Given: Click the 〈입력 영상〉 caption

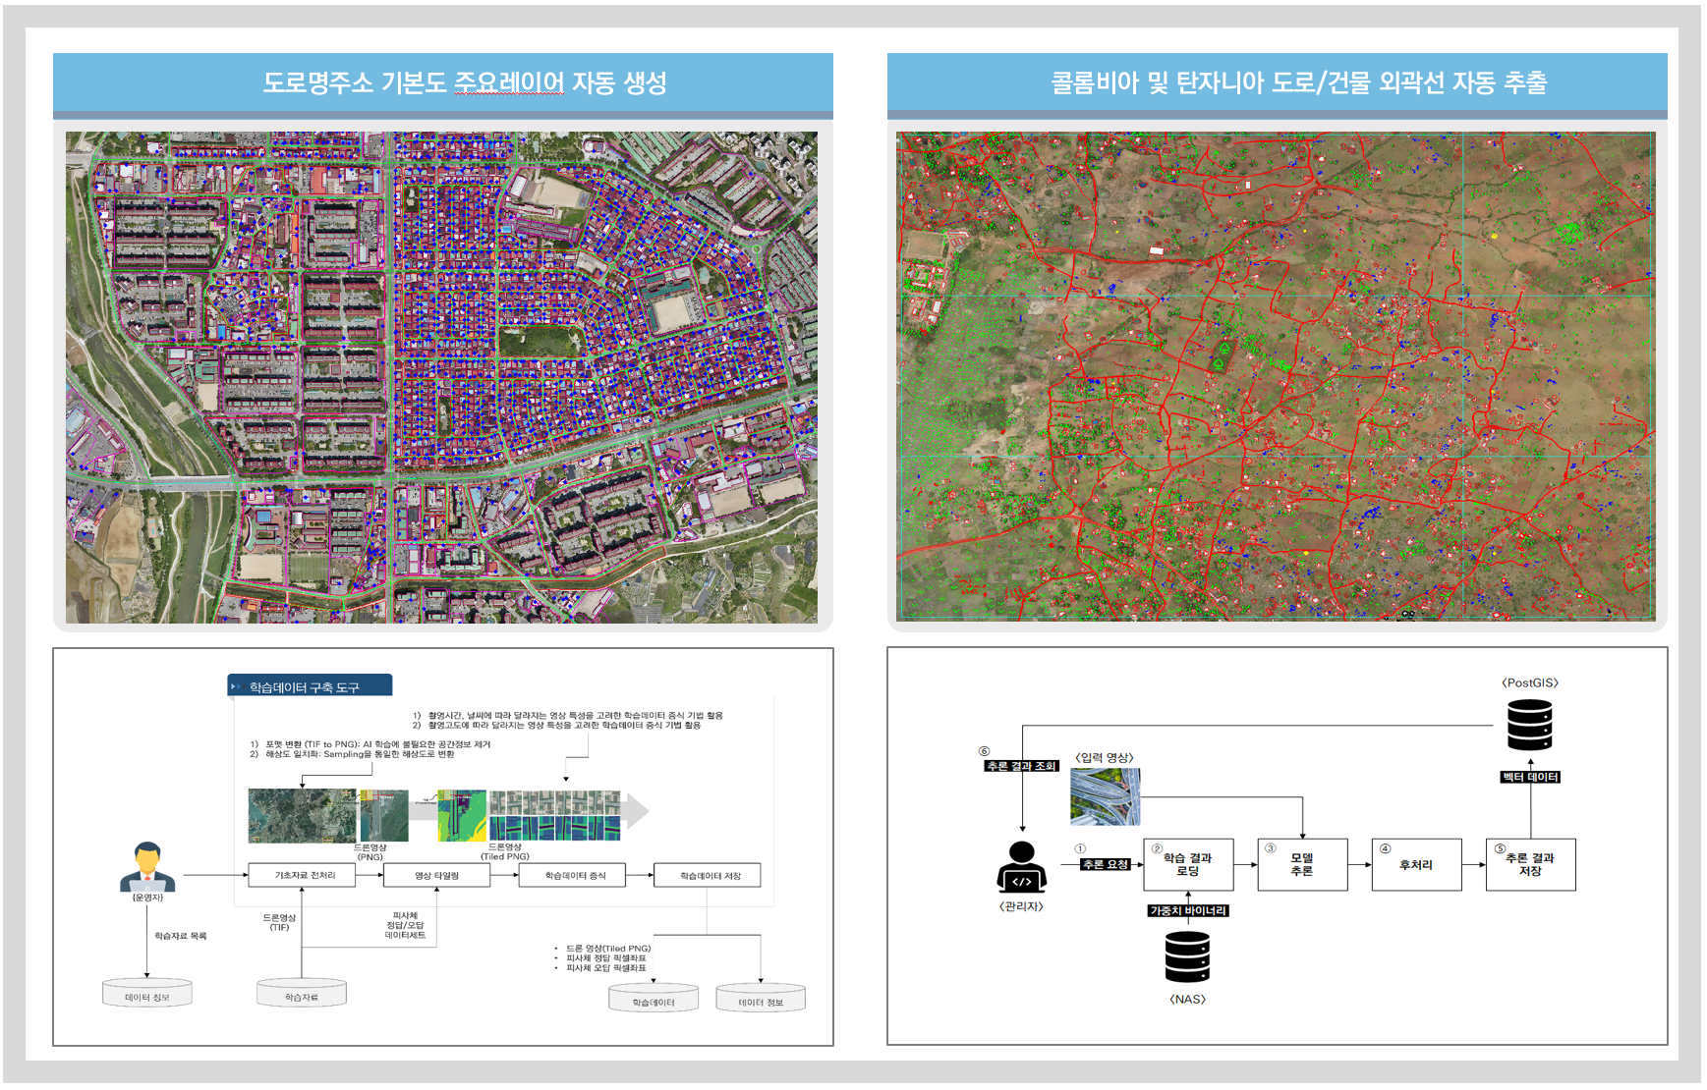Looking at the screenshot, I should click(1105, 757).
